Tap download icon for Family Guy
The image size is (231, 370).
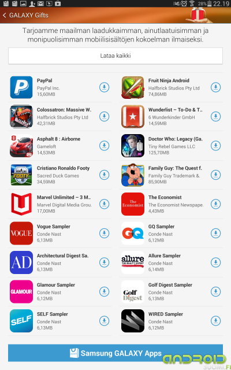[x=215, y=175]
